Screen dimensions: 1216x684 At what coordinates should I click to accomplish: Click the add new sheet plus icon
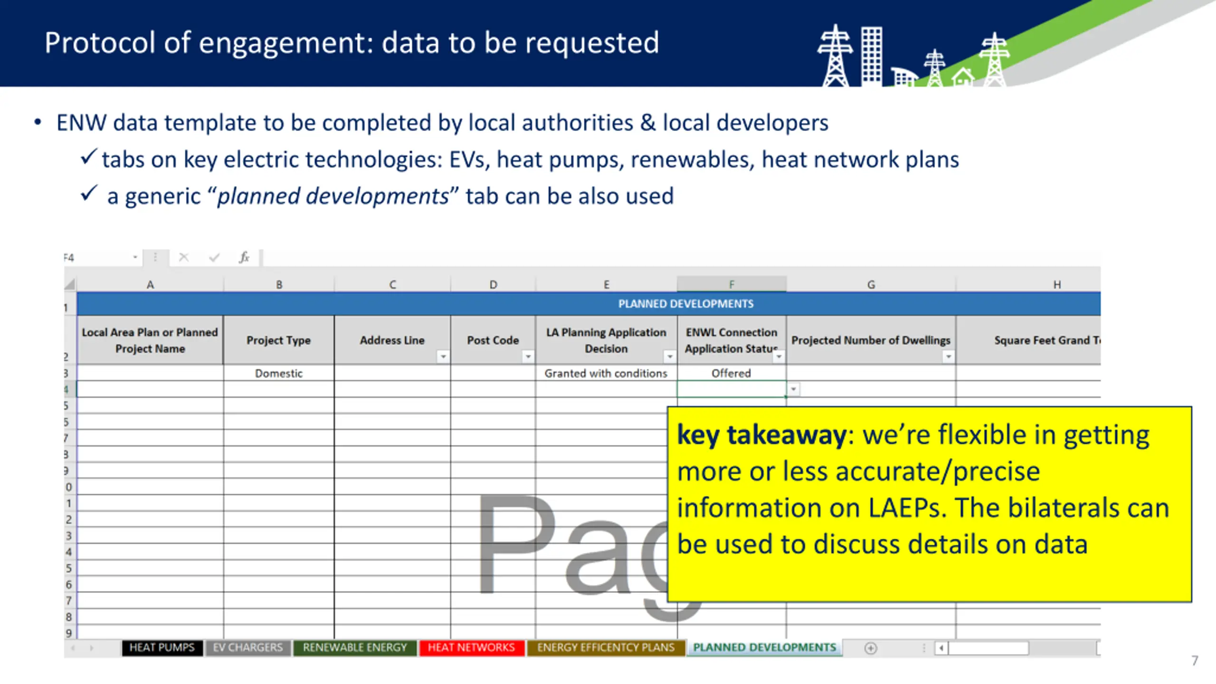[871, 648]
